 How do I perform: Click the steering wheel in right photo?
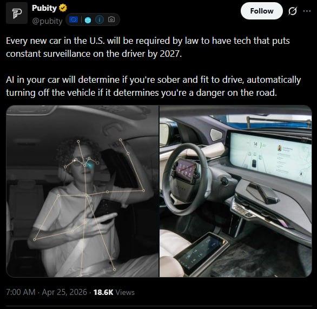point(186,179)
